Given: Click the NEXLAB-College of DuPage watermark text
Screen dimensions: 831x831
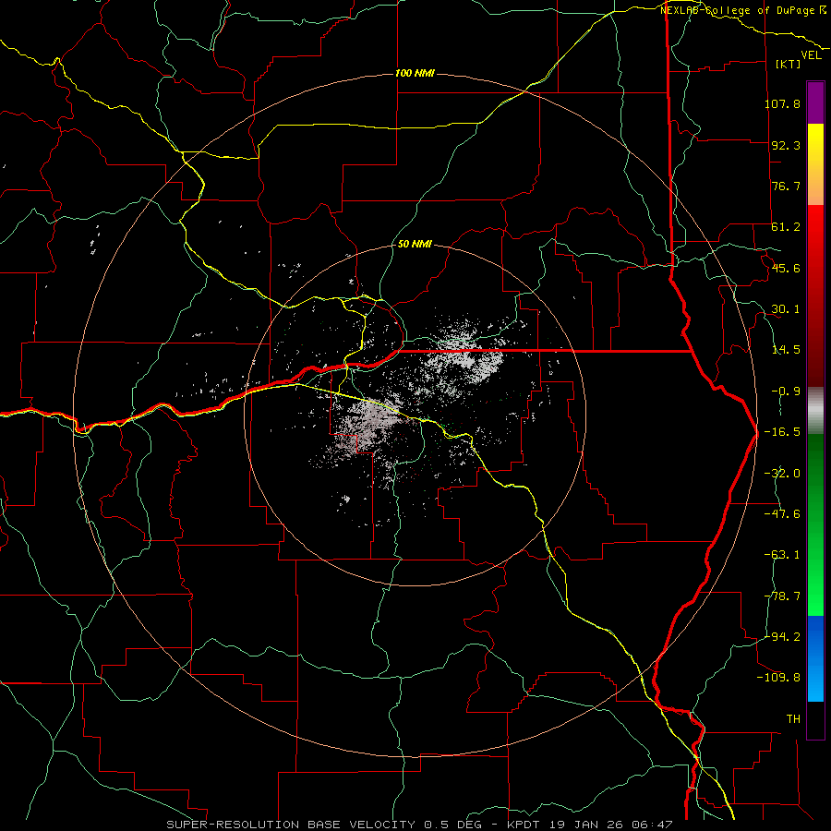Looking at the screenshot, I should coord(739,10).
